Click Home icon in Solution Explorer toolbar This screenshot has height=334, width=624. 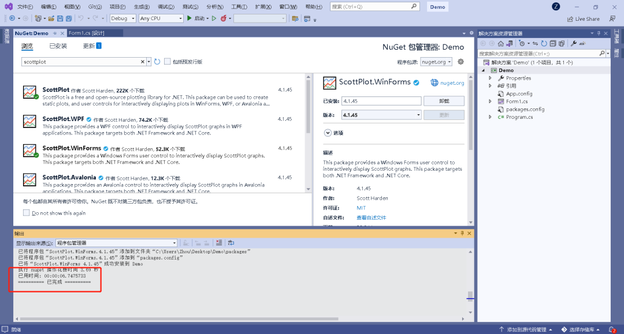click(500, 43)
